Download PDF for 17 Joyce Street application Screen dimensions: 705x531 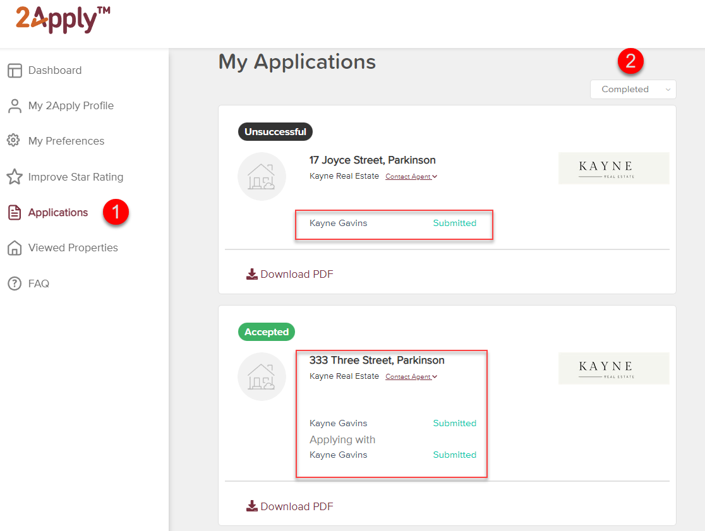pos(290,274)
